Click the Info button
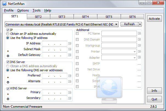The image size is (166, 111). [154, 91]
